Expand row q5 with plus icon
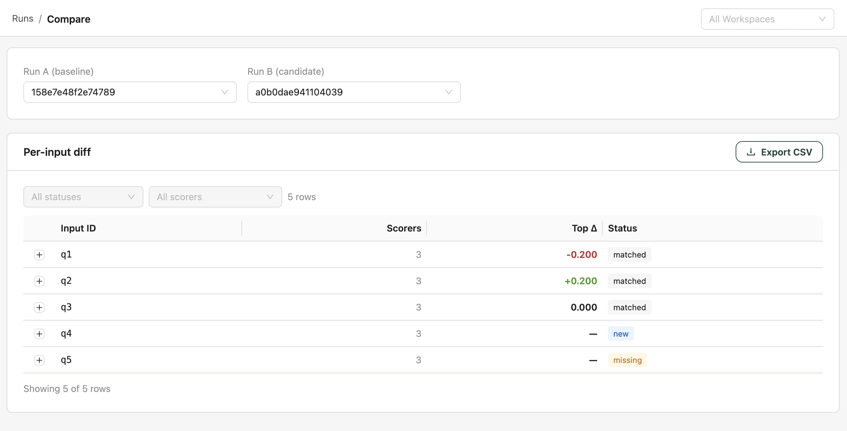 (39, 360)
